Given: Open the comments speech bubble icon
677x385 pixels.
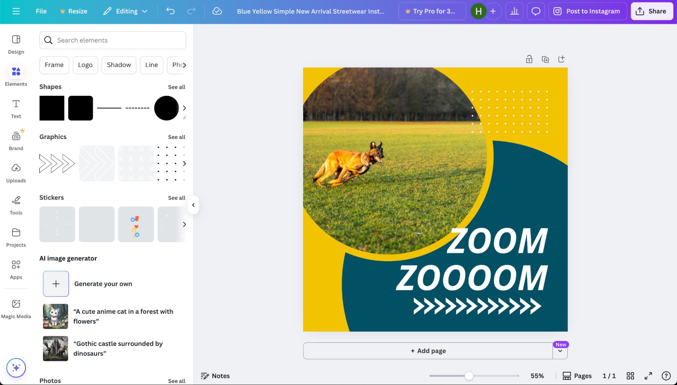Looking at the screenshot, I should click(x=536, y=11).
